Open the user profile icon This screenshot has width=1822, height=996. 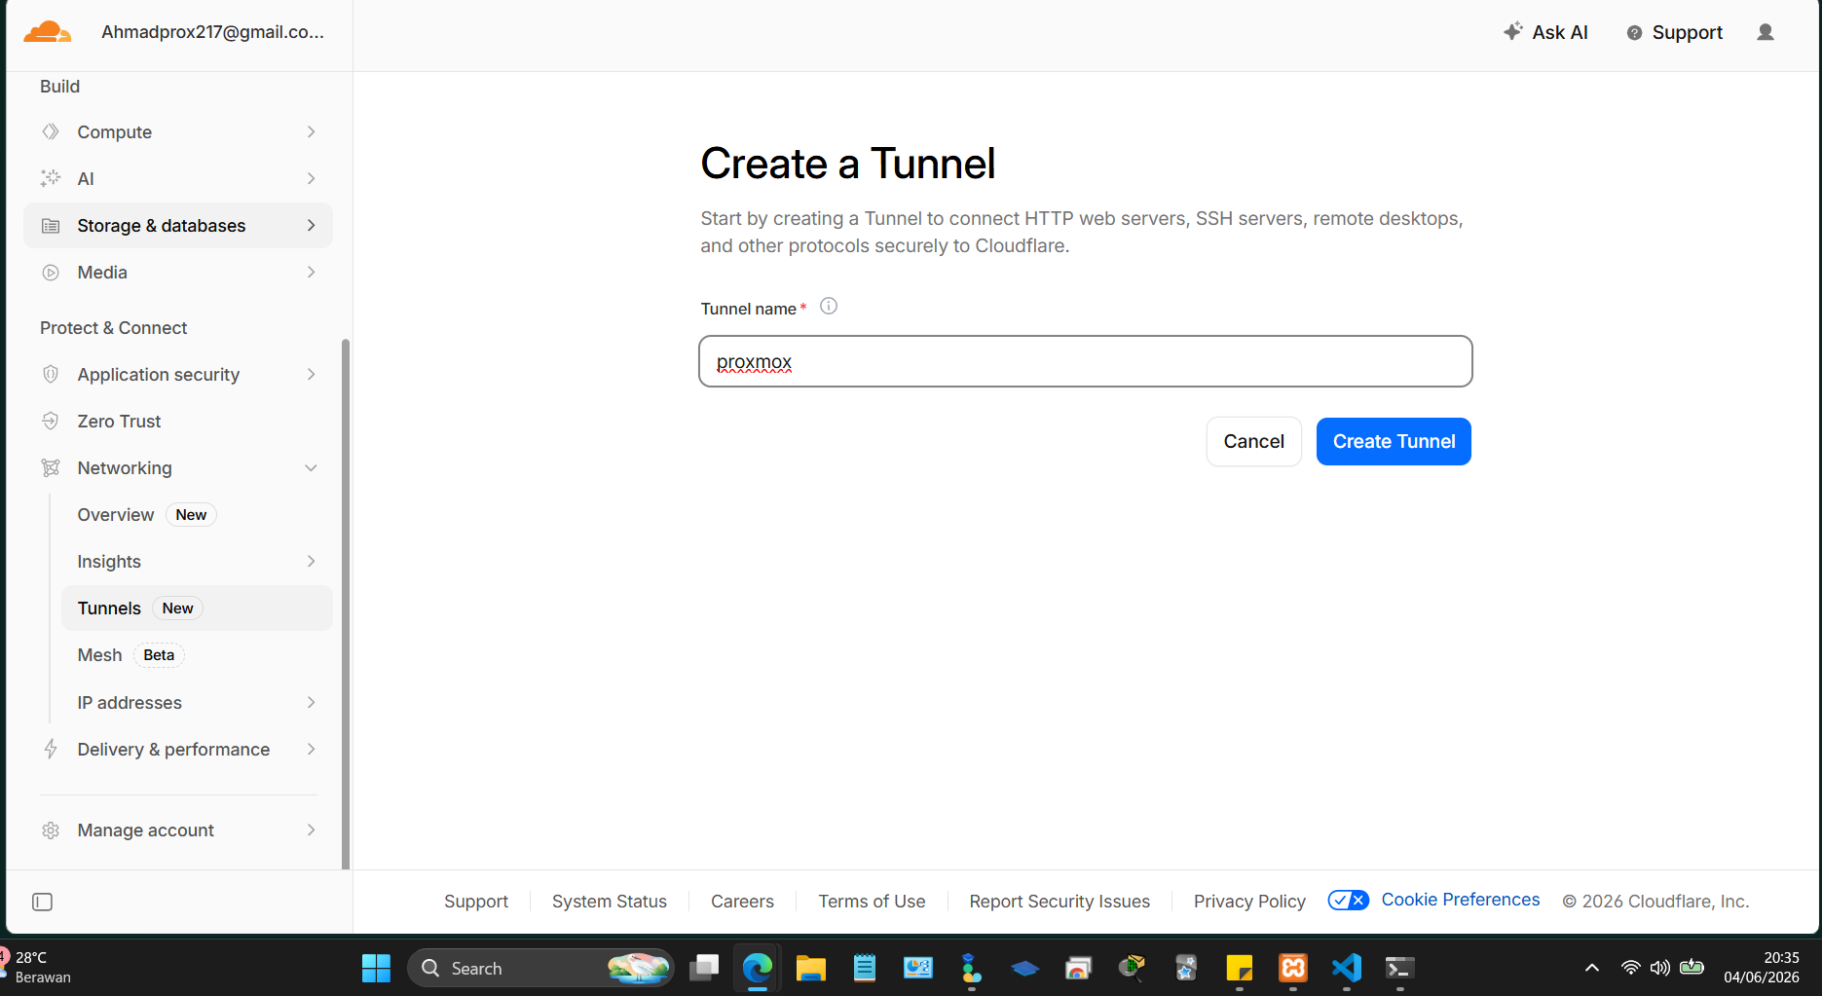(x=1766, y=32)
